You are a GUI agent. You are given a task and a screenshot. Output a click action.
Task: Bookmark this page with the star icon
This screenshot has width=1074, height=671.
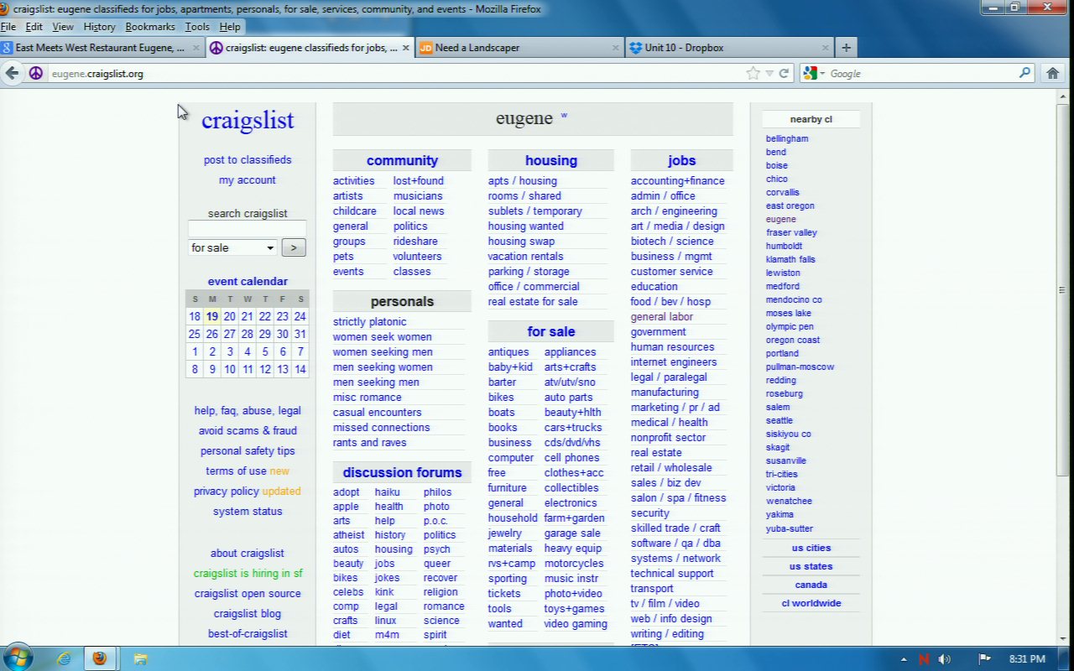[x=753, y=73]
